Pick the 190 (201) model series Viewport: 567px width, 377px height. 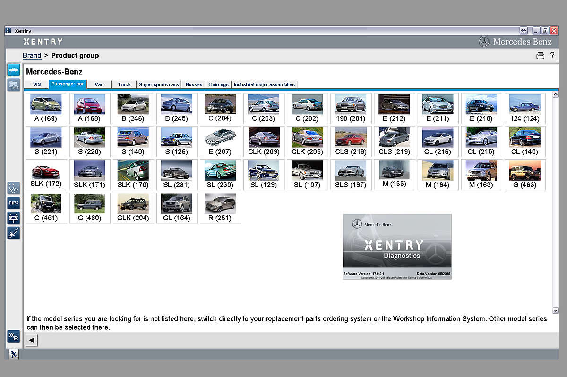click(x=350, y=109)
